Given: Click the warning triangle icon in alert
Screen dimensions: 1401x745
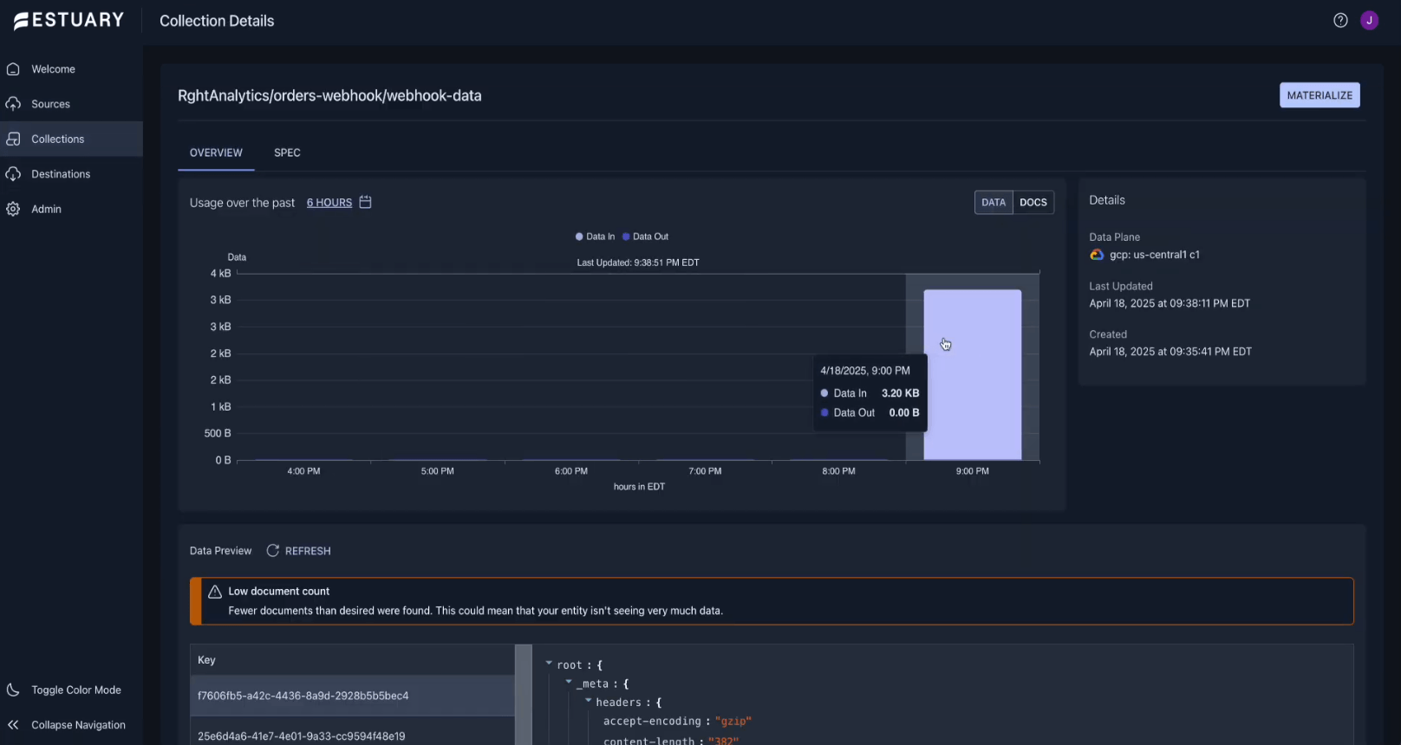Looking at the screenshot, I should [x=215, y=592].
